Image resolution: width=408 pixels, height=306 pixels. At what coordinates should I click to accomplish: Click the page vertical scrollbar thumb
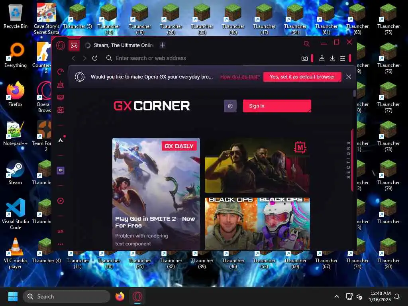click(x=354, y=93)
